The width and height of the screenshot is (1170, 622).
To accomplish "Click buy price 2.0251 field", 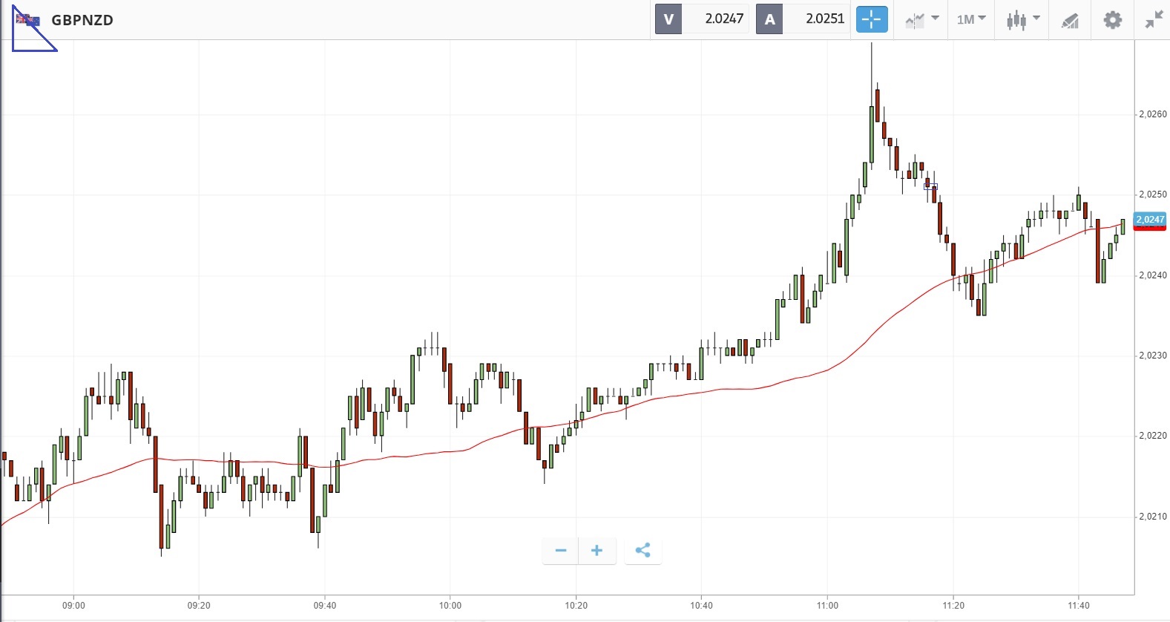I will tap(817, 19).
